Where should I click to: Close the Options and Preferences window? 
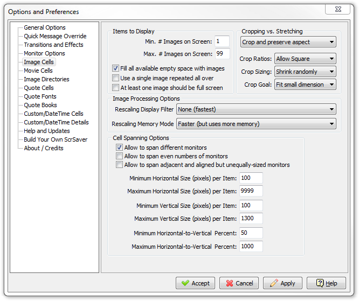(x=337, y=9)
